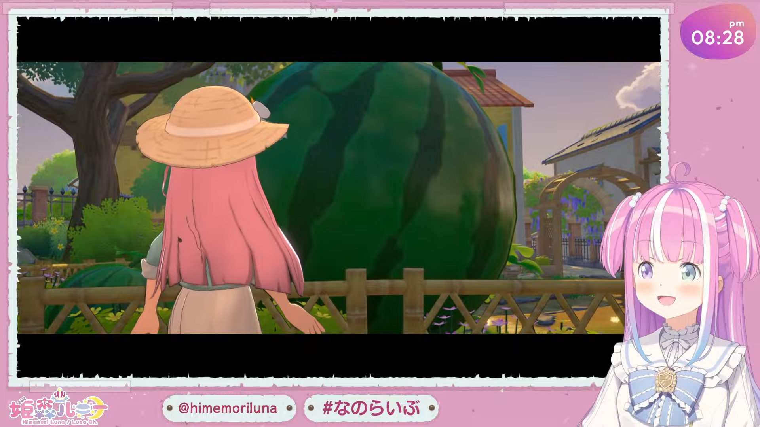The image size is (760, 427).
Task: Click the rivet dot right of #なのらいぶ
Action: [431, 408]
